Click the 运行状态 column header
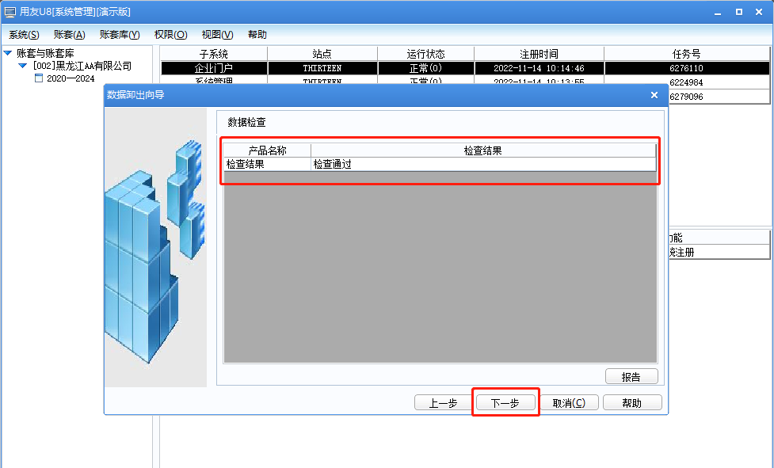The height and width of the screenshot is (468, 774). click(x=425, y=54)
